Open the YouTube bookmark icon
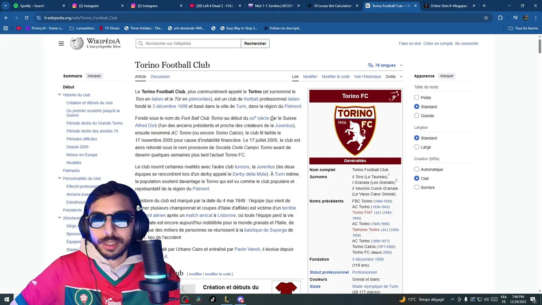This screenshot has width=542, height=305. (x=19, y=28)
